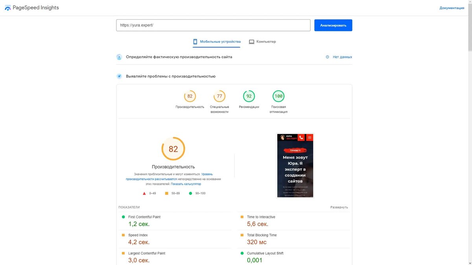Click the Total Blocking Time value 320 мс

257,242
